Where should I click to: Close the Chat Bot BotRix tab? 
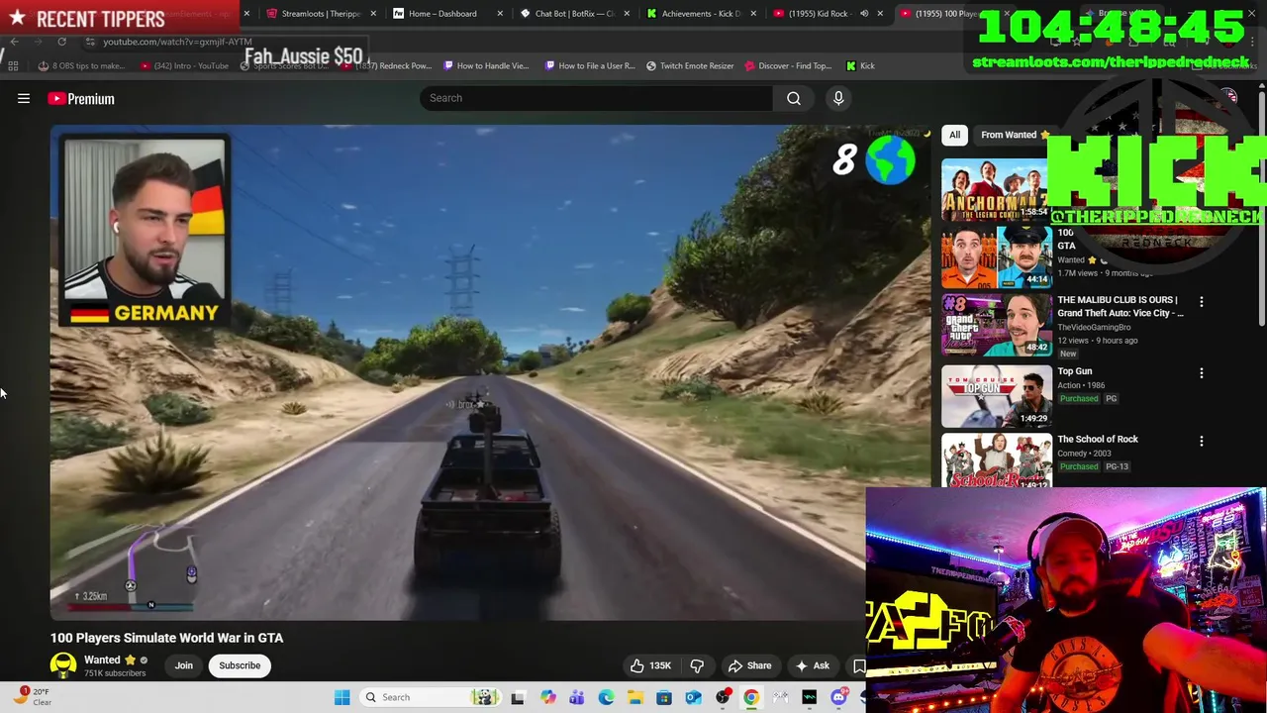(627, 14)
